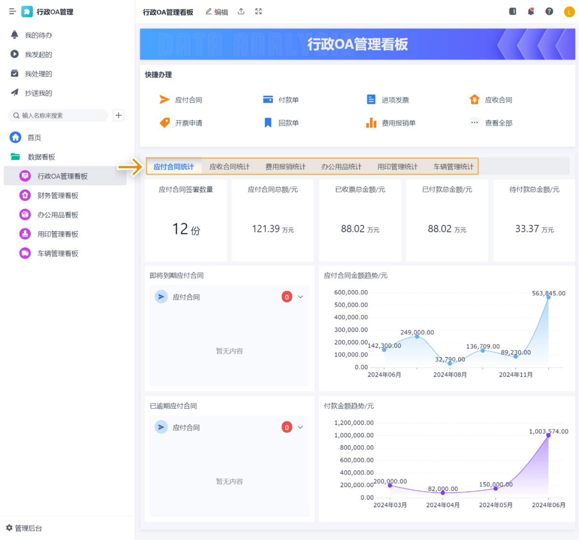Screen dimensions: 579x540
Task: Click the 82,000.00 data point on chart
Action: [443, 493]
